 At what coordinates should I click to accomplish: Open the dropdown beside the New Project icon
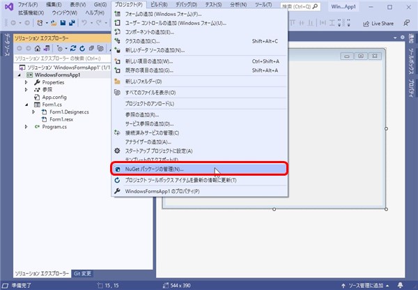[x=47, y=23]
